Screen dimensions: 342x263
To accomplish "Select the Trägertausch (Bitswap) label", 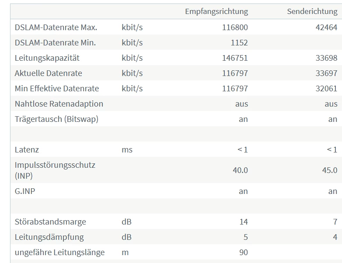I will (x=56, y=119).
